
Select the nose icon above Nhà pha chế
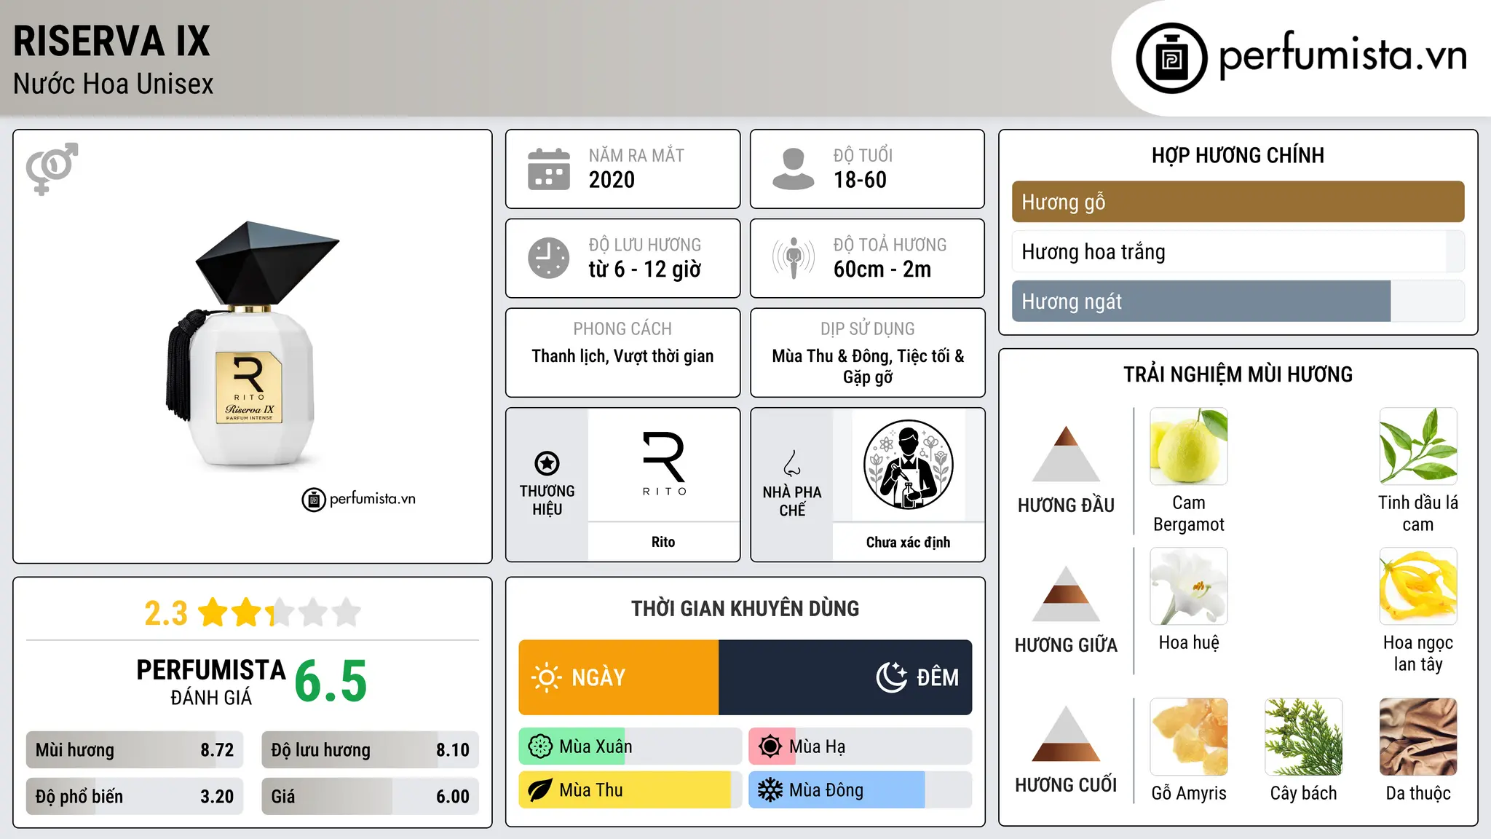pyautogui.click(x=792, y=463)
